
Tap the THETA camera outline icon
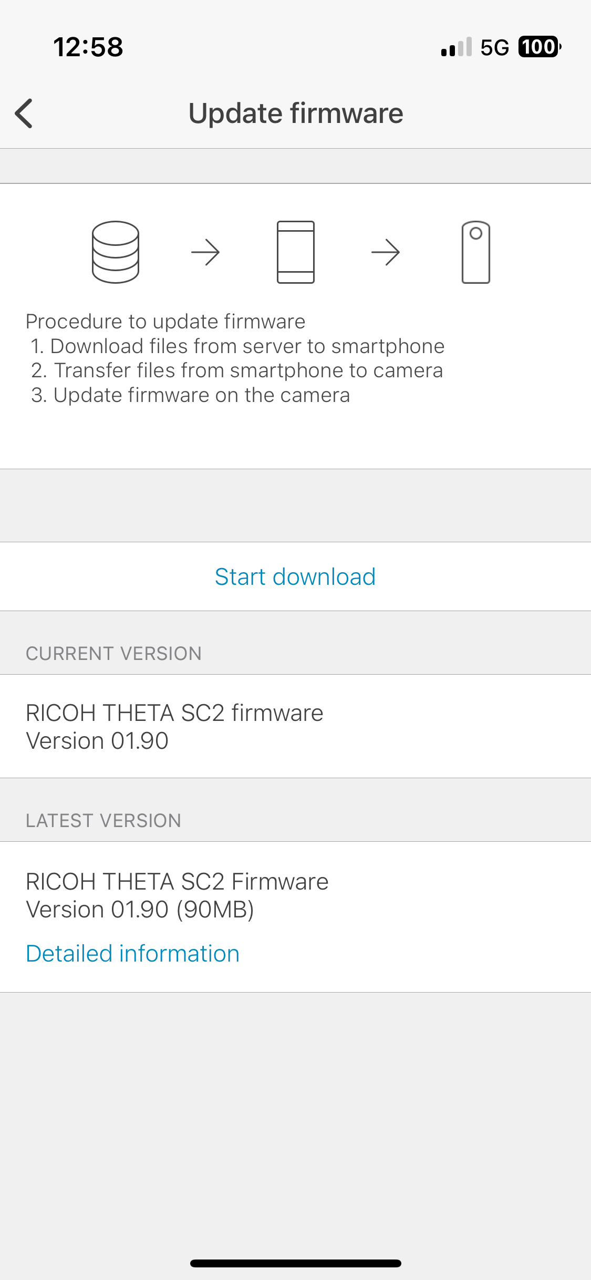pyautogui.click(x=476, y=252)
